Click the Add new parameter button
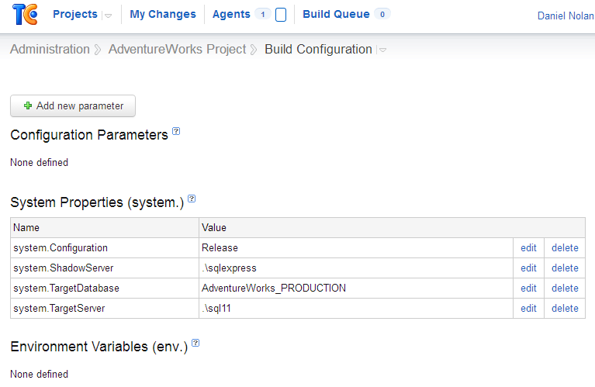 (x=73, y=106)
